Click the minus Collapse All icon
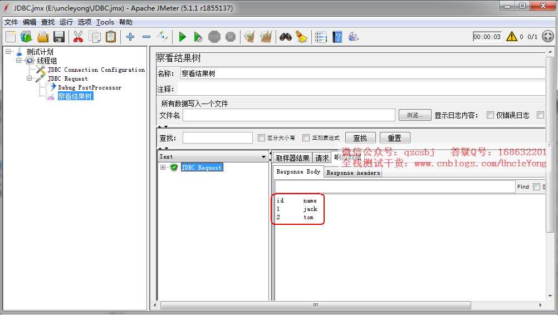This screenshot has width=558, height=315. point(146,37)
